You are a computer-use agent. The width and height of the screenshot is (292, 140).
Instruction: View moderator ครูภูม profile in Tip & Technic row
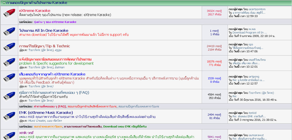58,50
